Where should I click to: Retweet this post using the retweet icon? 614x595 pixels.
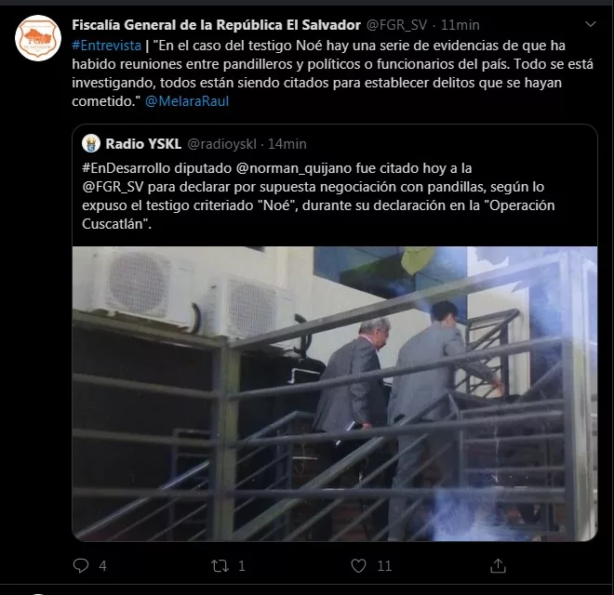pos(220,566)
